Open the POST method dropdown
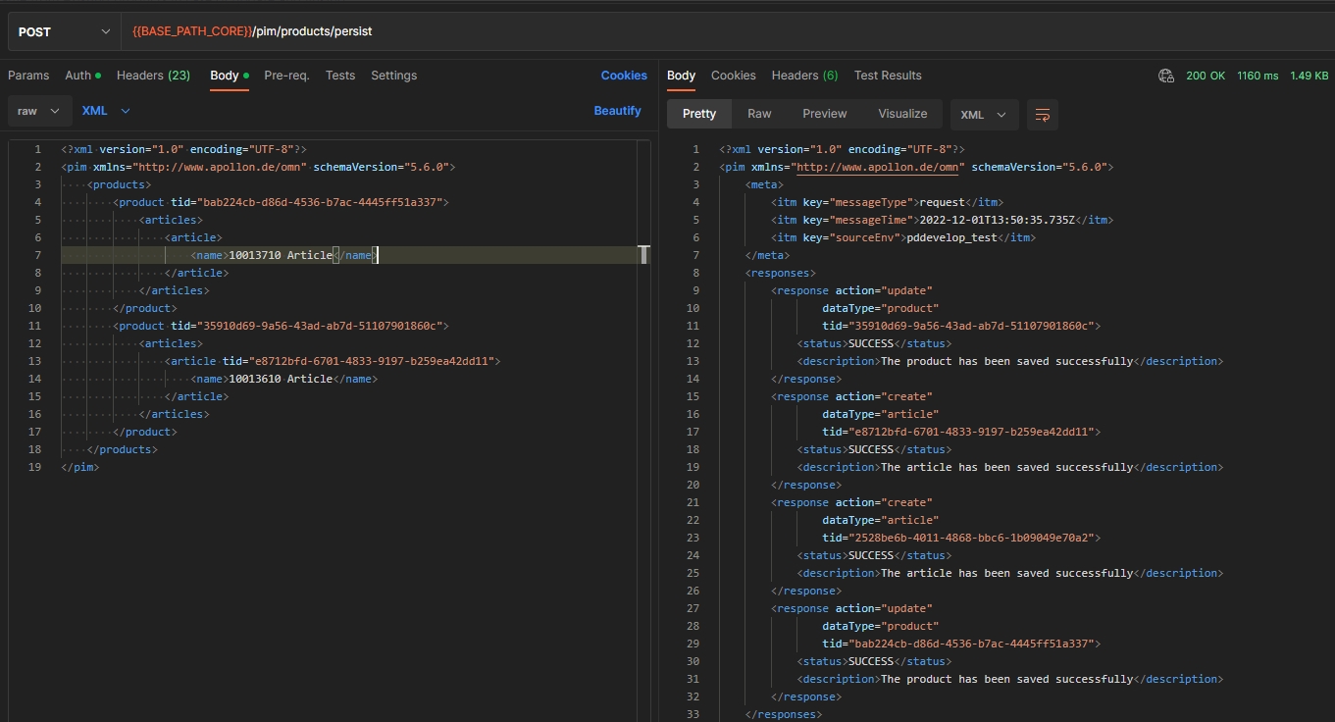Viewport: 1335px width, 722px height. 64,31
